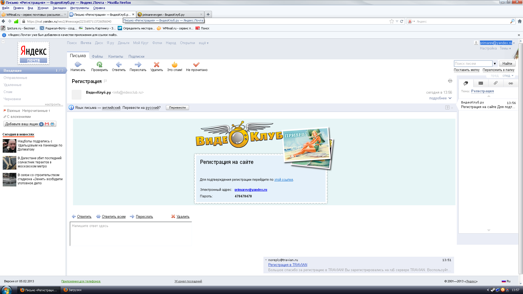Image resolution: width=523 pixels, height=294 pixels.
Task: Open the Регистрация в TRAVIAN message link
Action: pos(288,265)
